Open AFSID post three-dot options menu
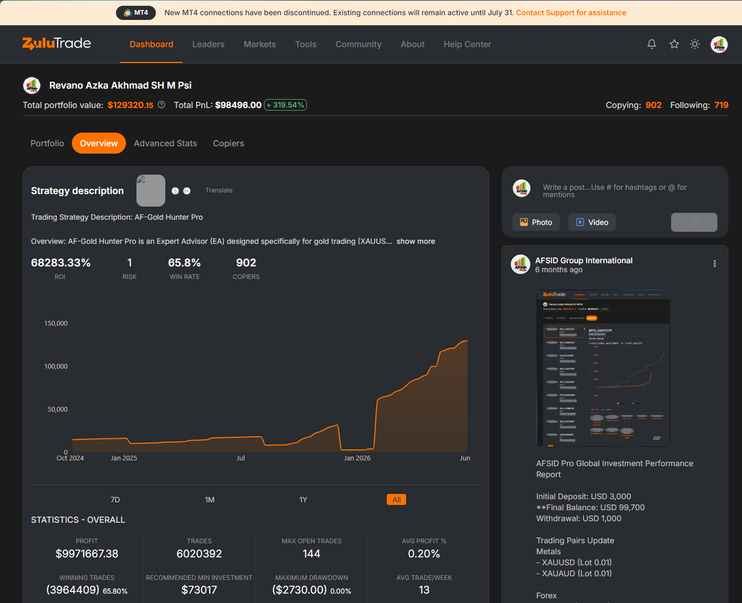Screen dimensions: 742x603 tap(715, 264)
